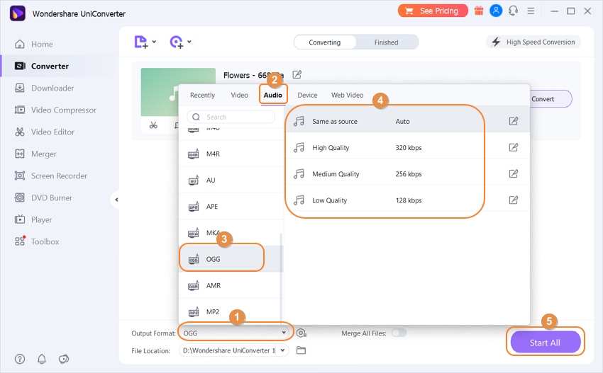The height and width of the screenshot is (373, 603).
Task: Edit the Medium Quality preset settings
Action: pos(514,174)
